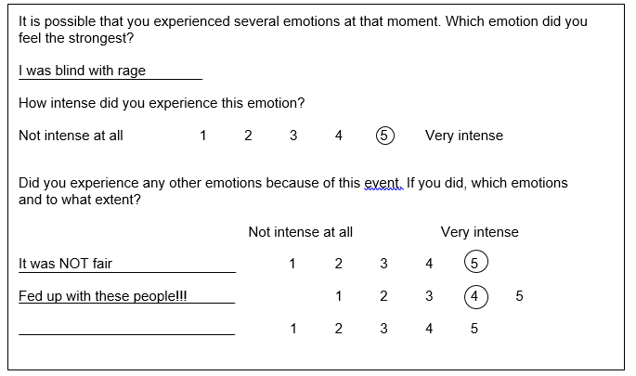This screenshot has height=376, width=636.
Task: Choose rating 1 on first intensity scale
Action: (203, 136)
